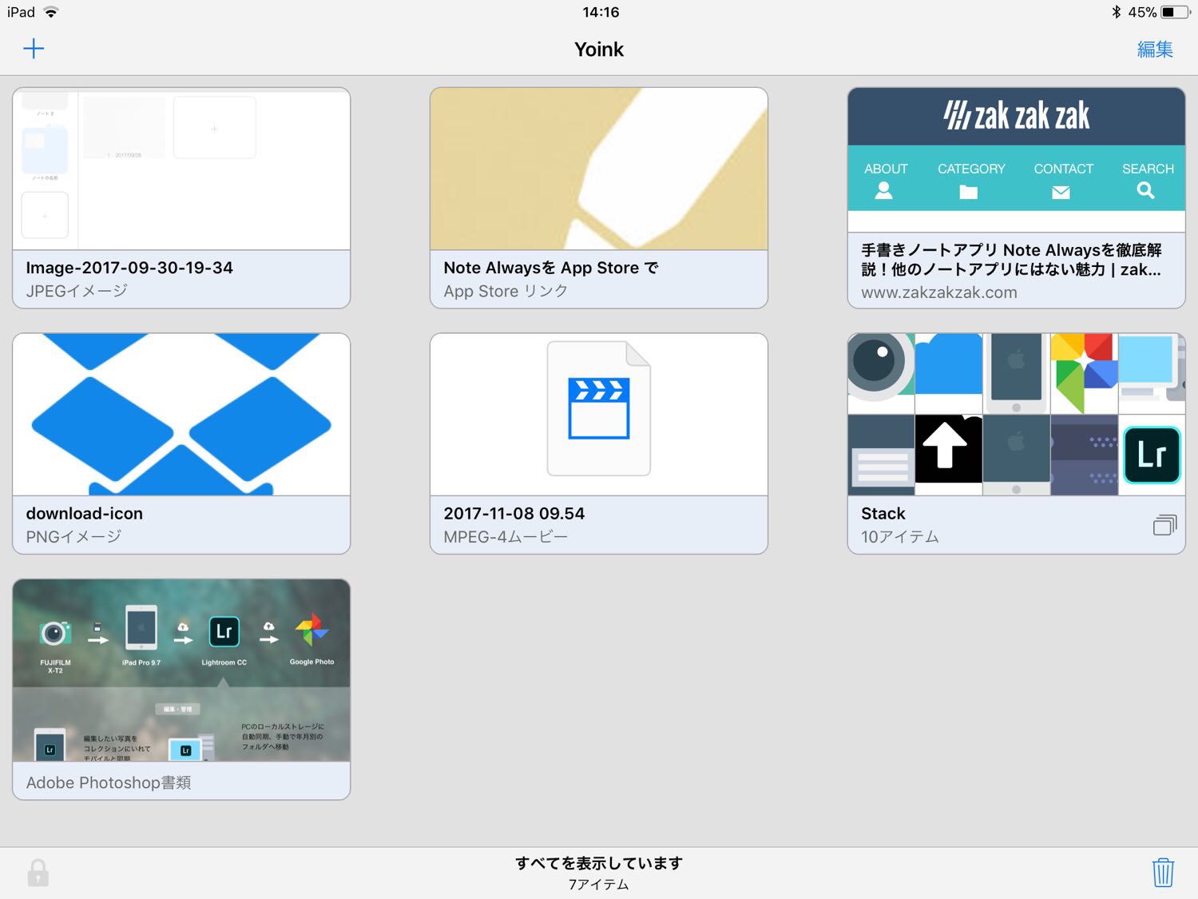
Task: Tap the ABOUT person icon
Action: coord(884,190)
